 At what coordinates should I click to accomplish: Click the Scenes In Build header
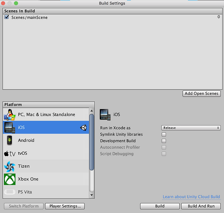point(112,11)
